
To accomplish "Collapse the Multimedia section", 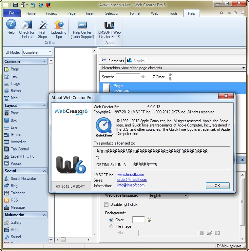I will point(44,215).
